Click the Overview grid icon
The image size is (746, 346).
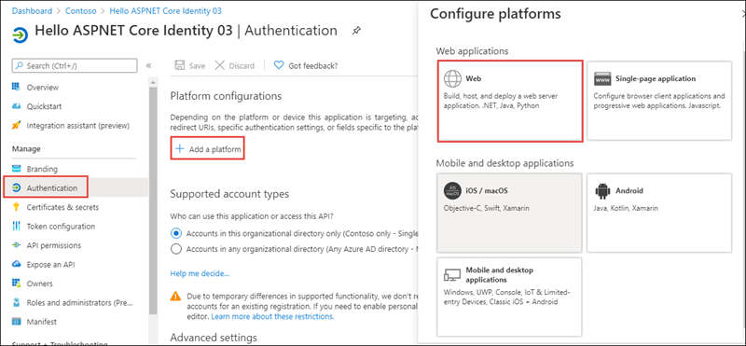pyautogui.click(x=17, y=87)
